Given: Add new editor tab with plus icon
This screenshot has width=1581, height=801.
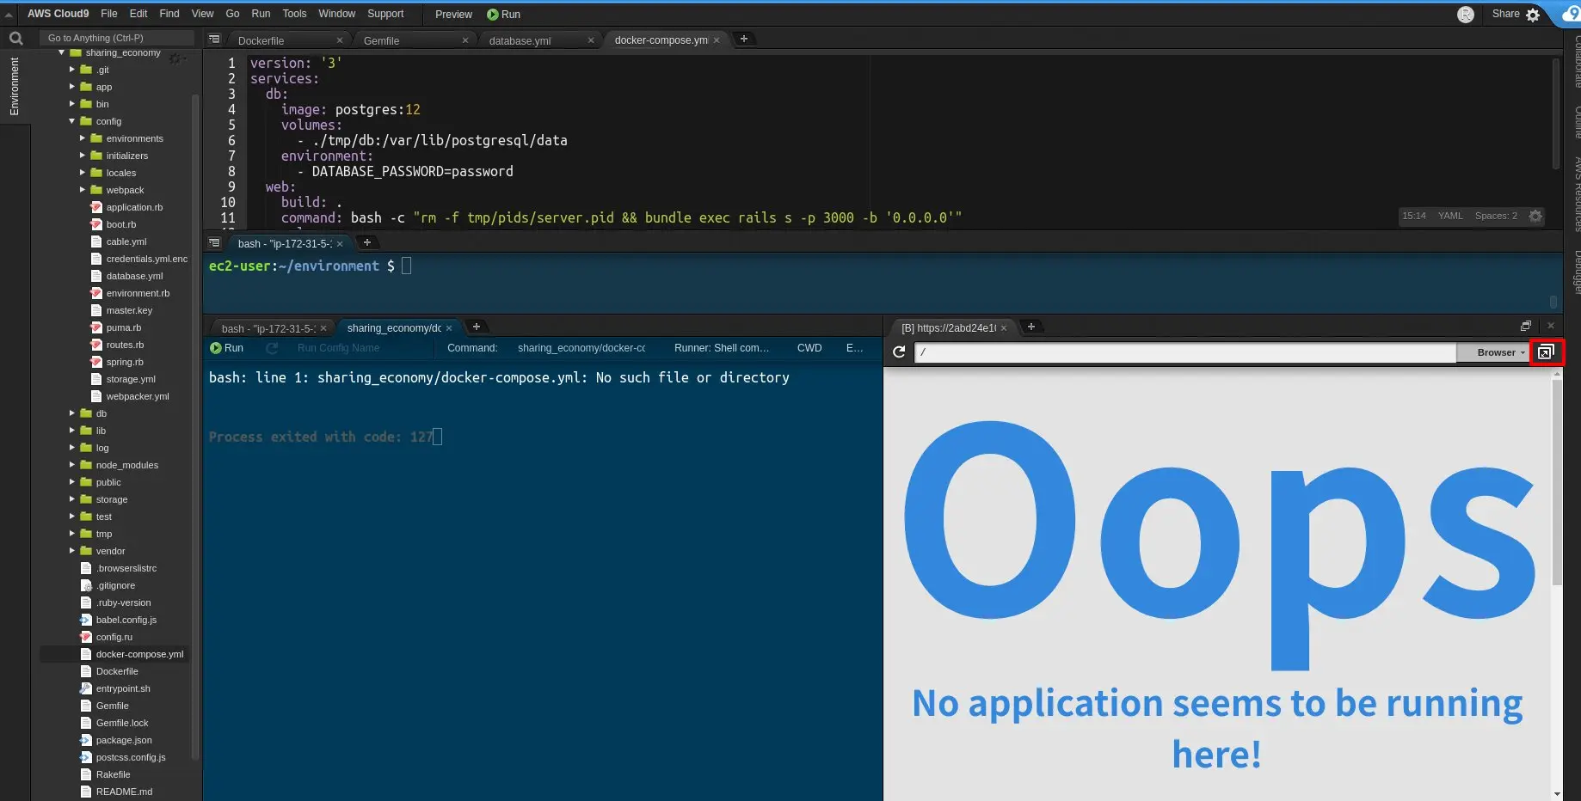Looking at the screenshot, I should click(x=744, y=39).
